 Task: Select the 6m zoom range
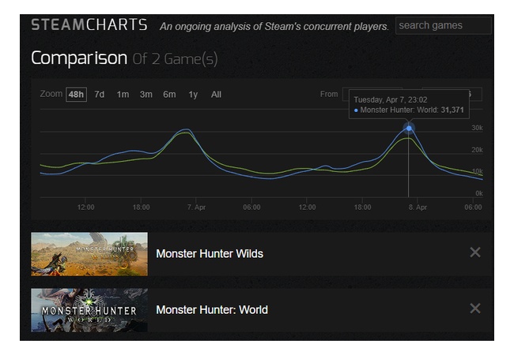[x=169, y=95]
